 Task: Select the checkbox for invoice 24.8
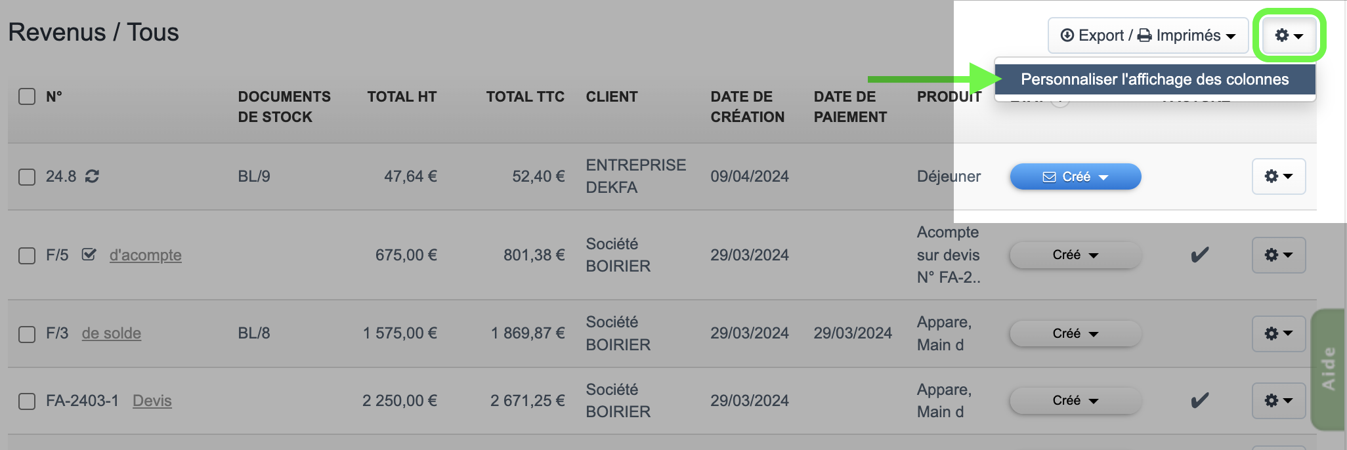(27, 177)
